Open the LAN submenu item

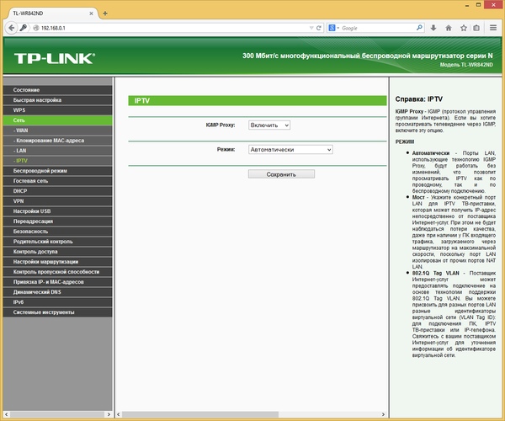pyautogui.click(x=58, y=151)
